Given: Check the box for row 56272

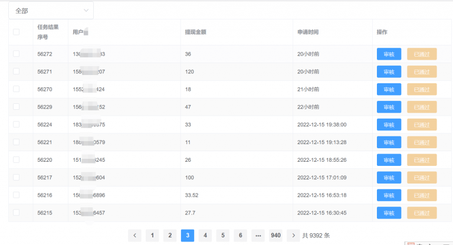Looking at the screenshot, I should tap(16, 54).
